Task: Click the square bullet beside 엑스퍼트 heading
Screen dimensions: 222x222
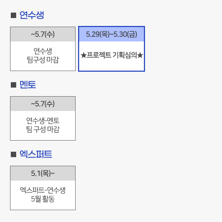Action: 13,155
